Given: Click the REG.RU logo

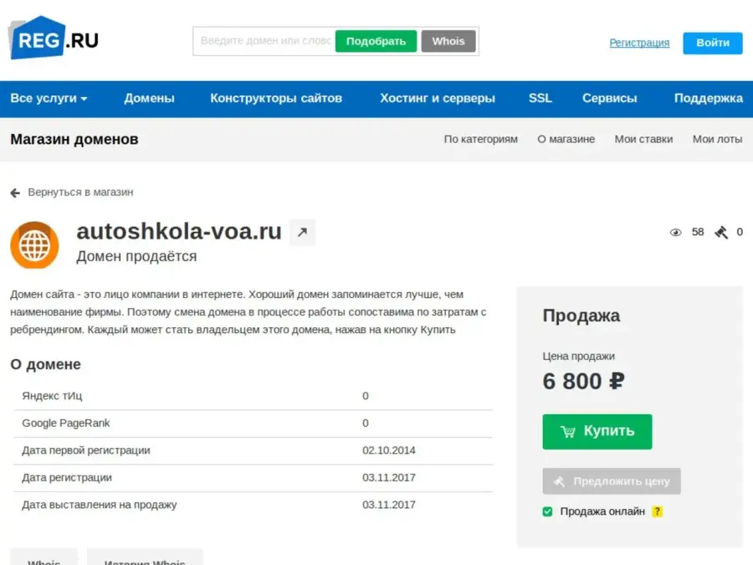Looking at the screenshot, I should pyautogui.click(x=53, y=39).
